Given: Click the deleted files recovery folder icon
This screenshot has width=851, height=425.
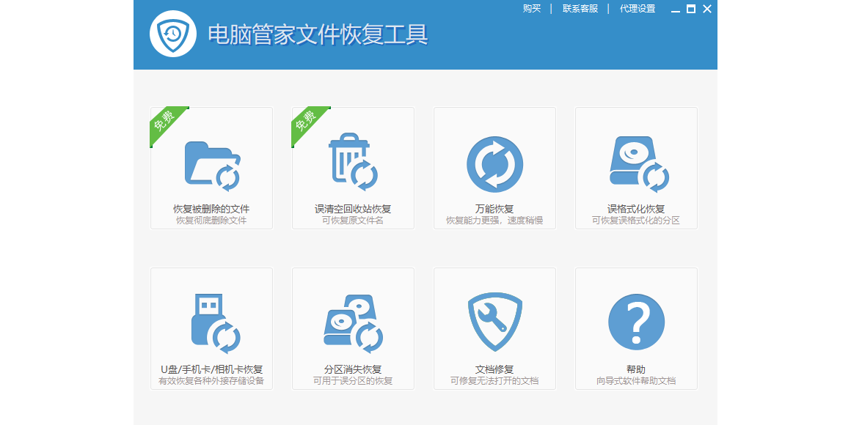Looking at the screenshot, I should pos(212,165).
